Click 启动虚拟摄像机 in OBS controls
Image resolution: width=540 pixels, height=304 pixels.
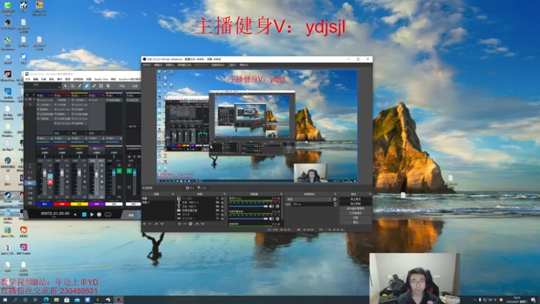click(356, 209)
